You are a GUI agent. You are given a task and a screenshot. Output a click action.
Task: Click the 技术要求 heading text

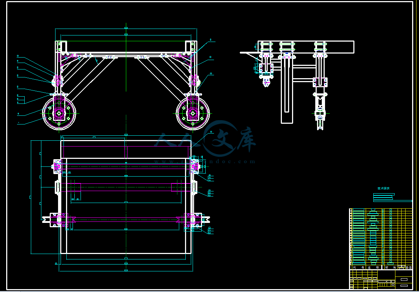(383, 189)
